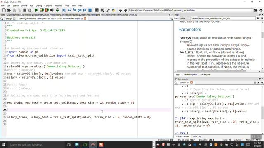Open the Run menu
The height and width of the screenshot is (148, 264).
31,5
